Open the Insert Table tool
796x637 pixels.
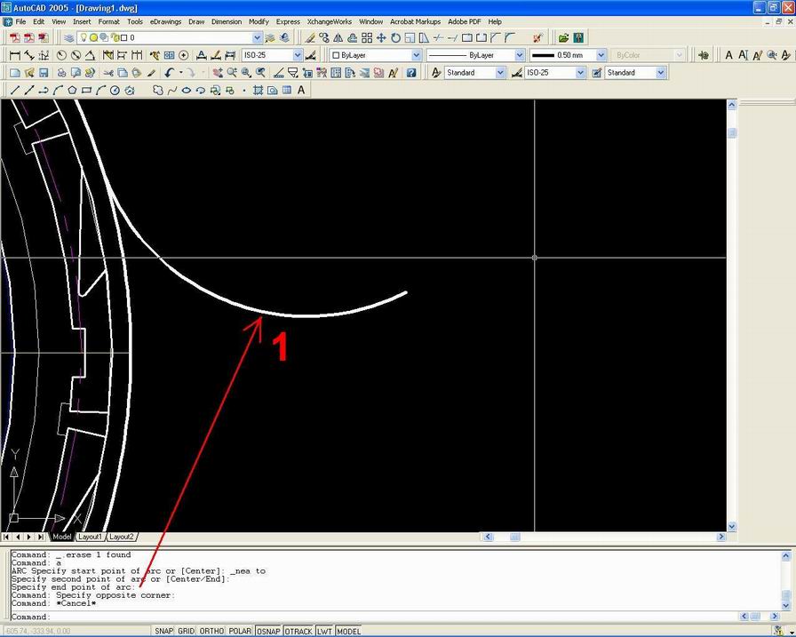tap(284, 90)
